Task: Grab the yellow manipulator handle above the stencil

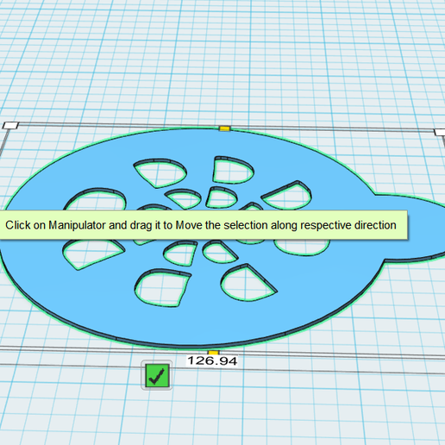Action: tap(224, 128)
